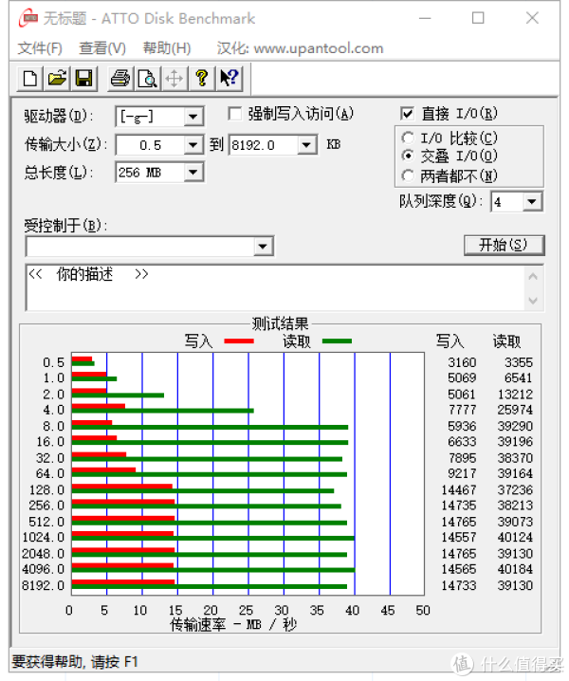The height and width of the screenshot is (681, 569).
Task: Click the write value 14467
Action: (459, 490)
